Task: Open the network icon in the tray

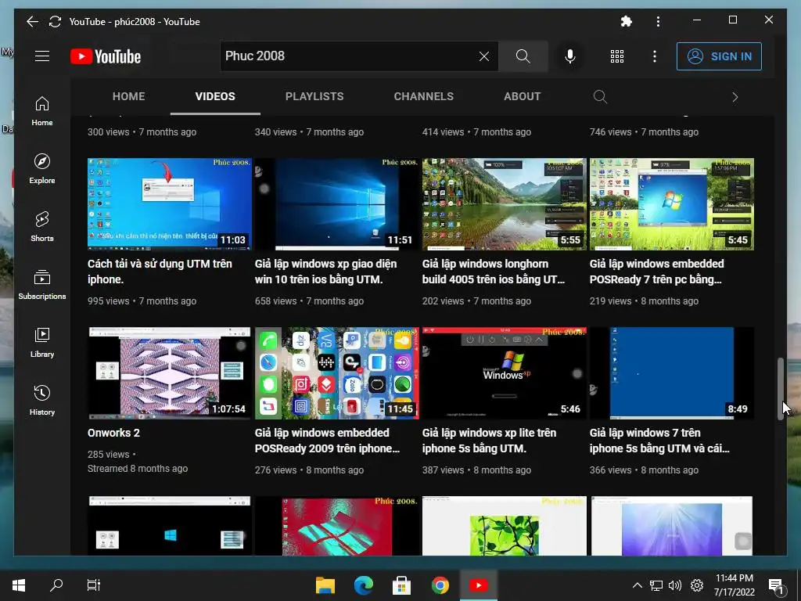Action: [x=656, y=585]
